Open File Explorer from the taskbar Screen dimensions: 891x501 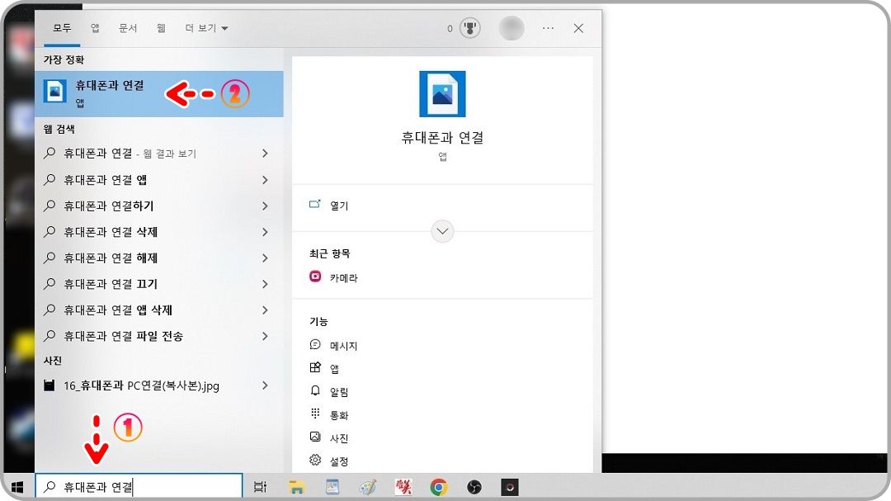click(x=296, y=487)
